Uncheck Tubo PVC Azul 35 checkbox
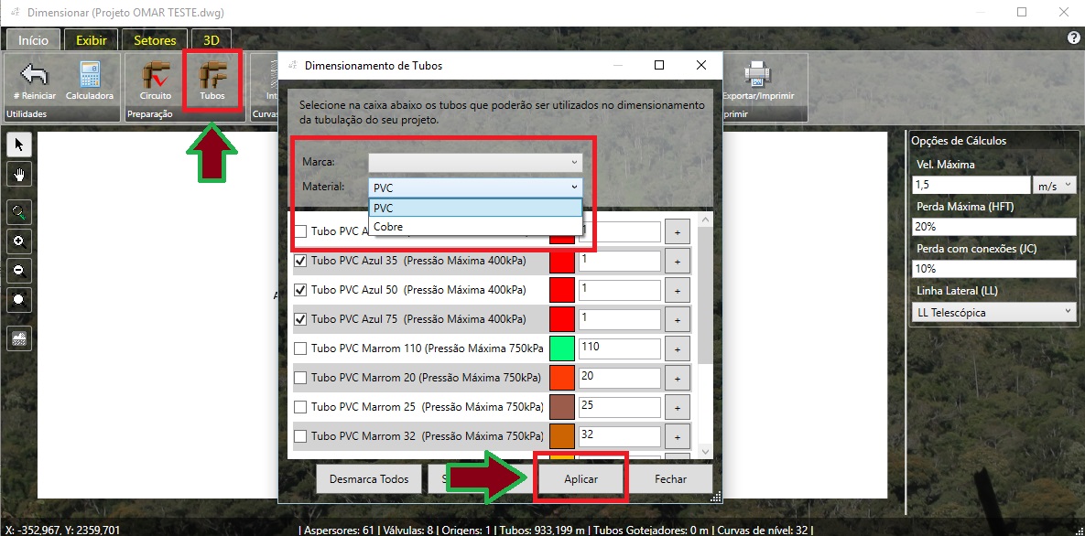Screen dimensions: 1085x536 click(x=300, y=261)
